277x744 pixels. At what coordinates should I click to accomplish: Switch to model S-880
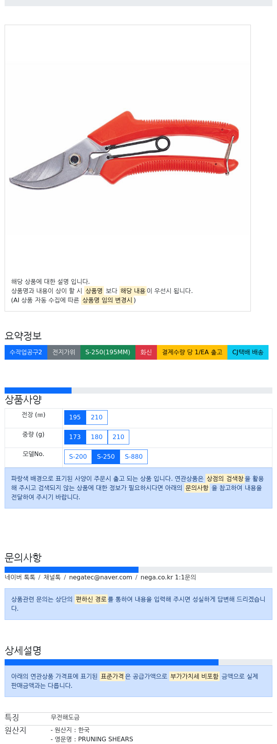click(x=134, y=457)
